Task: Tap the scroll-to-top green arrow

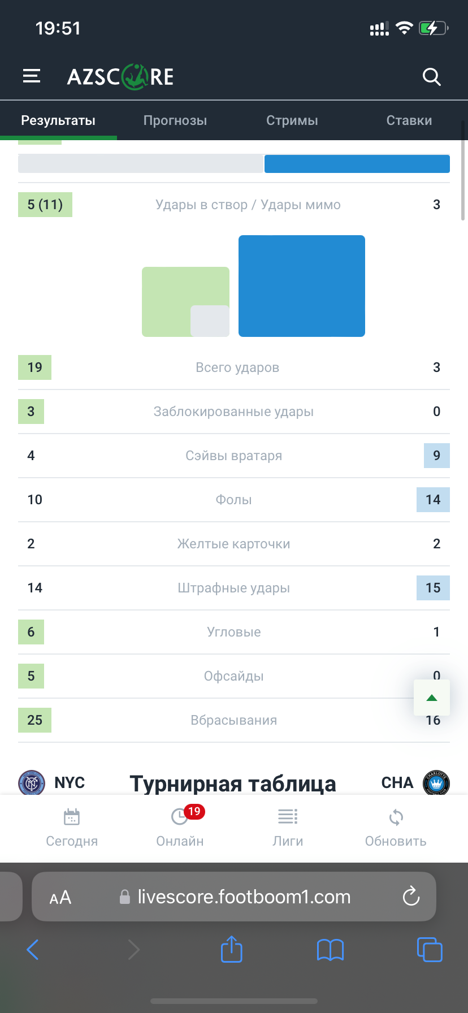Action: (x=432, y=698)
